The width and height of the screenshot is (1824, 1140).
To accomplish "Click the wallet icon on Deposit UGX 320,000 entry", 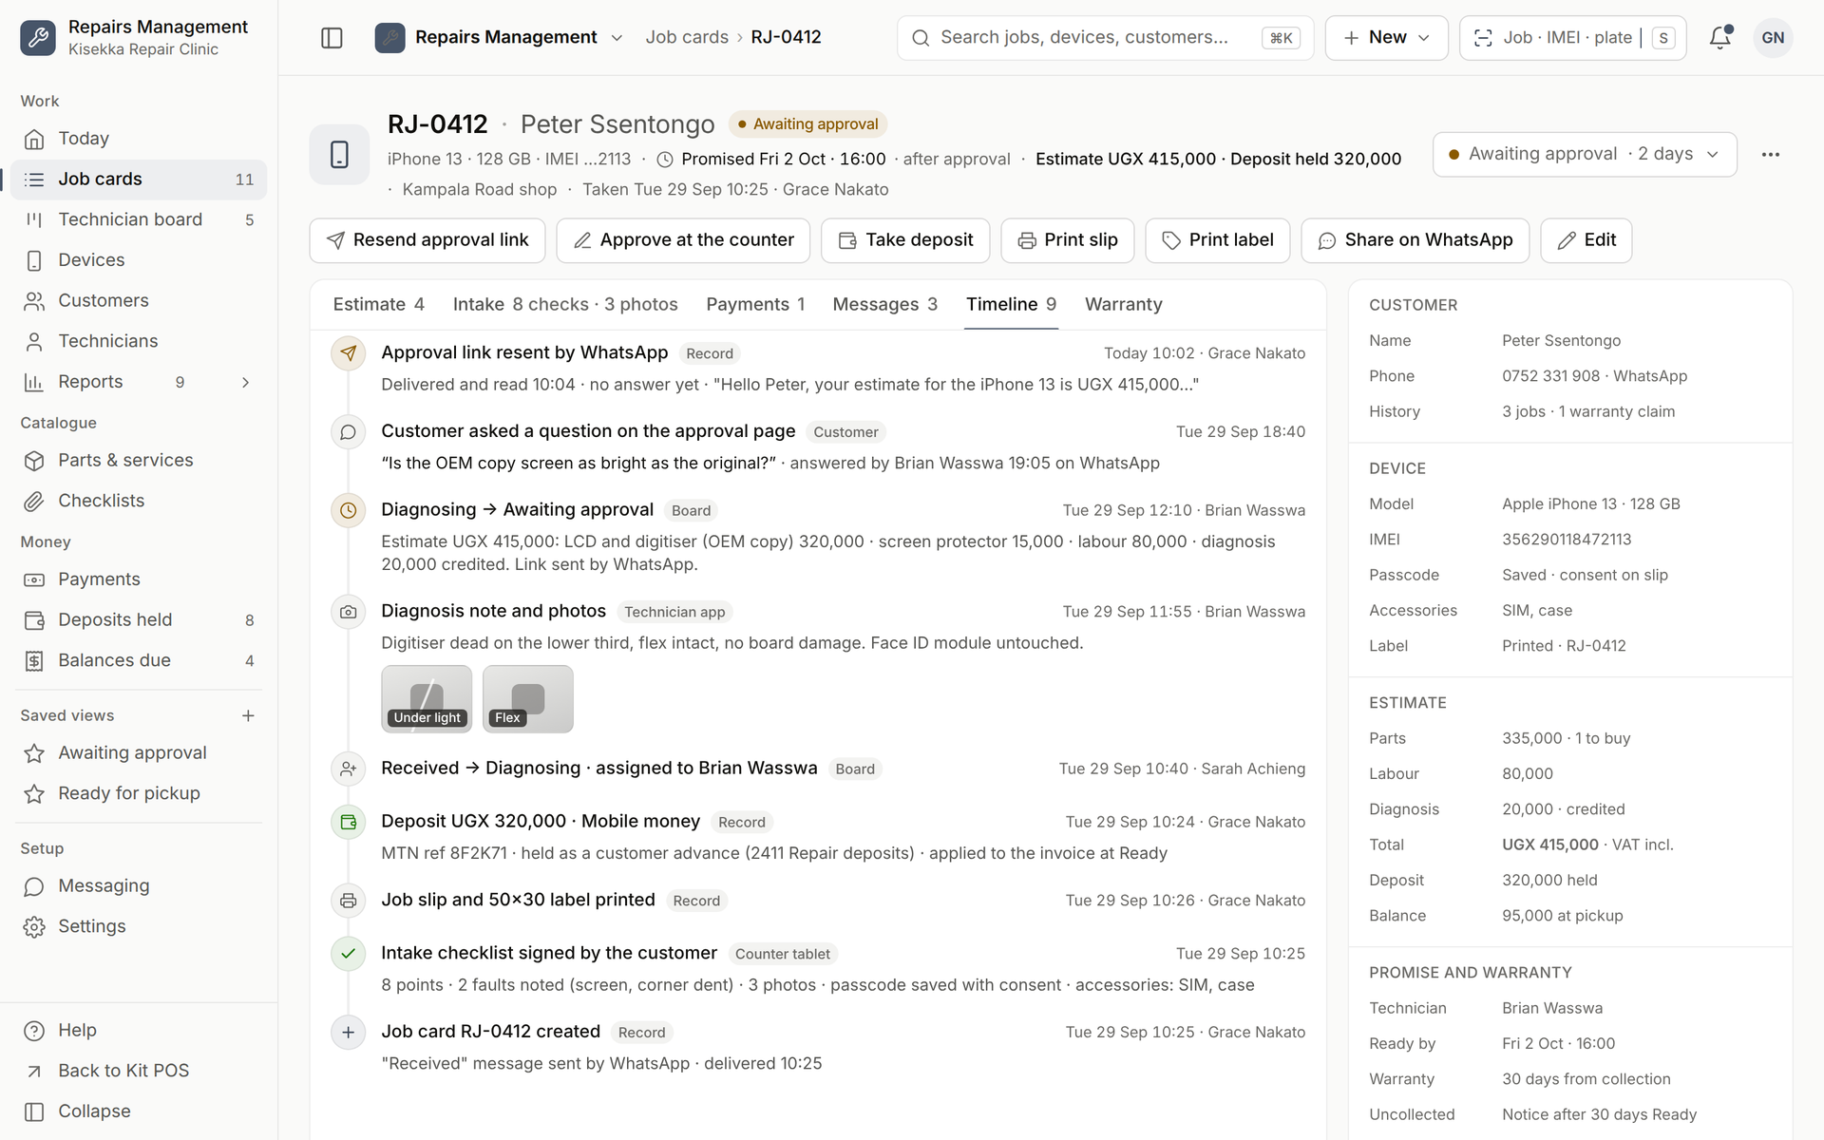I will click(x=349, y=822).
